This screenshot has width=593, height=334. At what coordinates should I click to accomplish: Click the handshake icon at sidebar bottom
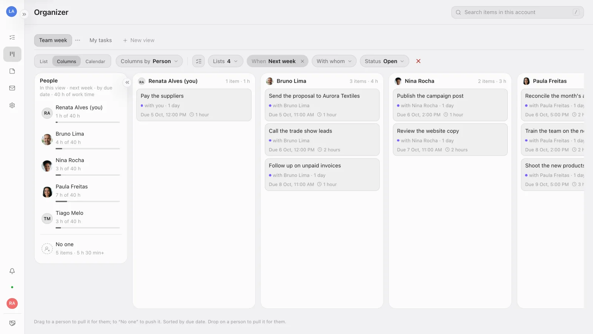(12, 323)
